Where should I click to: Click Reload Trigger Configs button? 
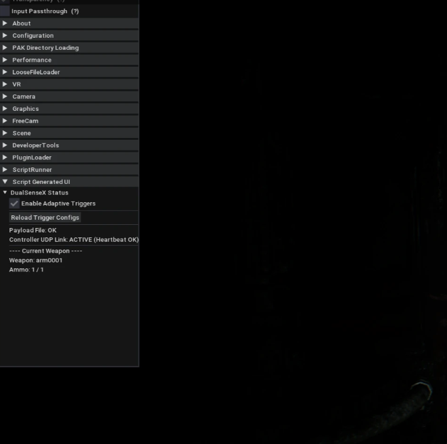tap(45, 217)
